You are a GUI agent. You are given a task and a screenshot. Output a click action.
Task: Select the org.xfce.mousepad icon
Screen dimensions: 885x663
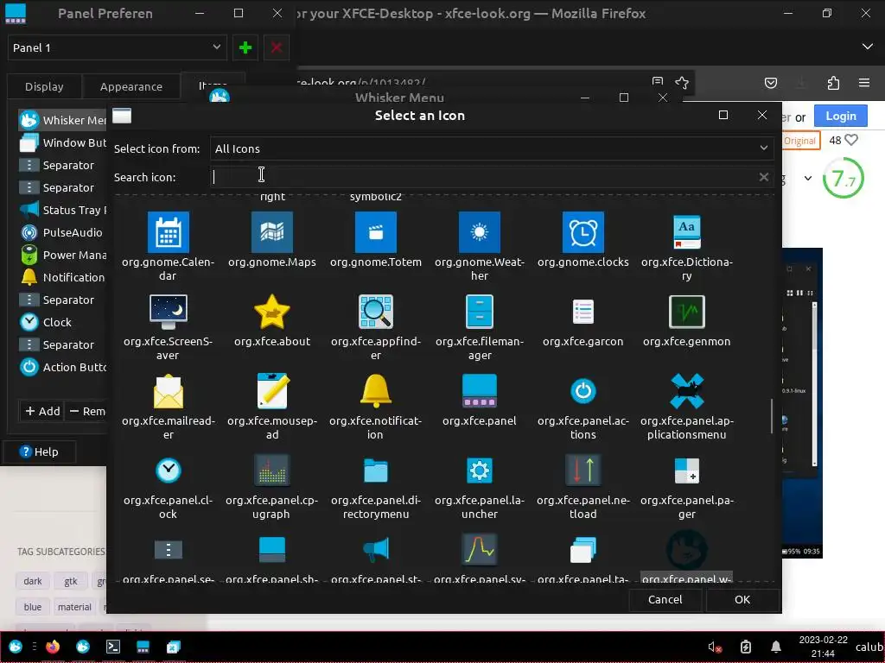pyautogui.click(x=272, y=391)
